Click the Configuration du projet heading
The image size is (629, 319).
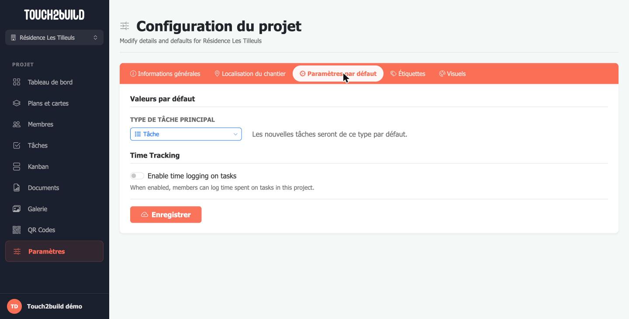[x=219, y=26]
